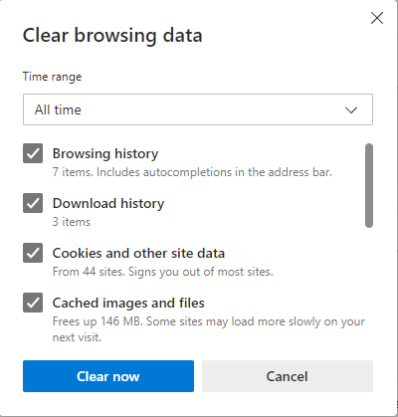Toggle the Cookies and other site data checkbox
The width and height of the screenshot is (398, 417).
click(x=33, y=253)
